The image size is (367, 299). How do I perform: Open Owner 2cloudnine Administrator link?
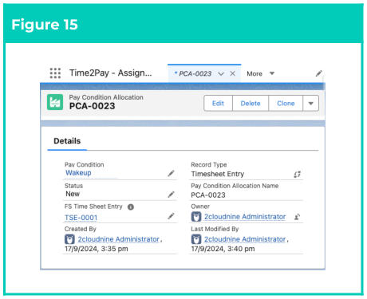click(x=245, y=217)
